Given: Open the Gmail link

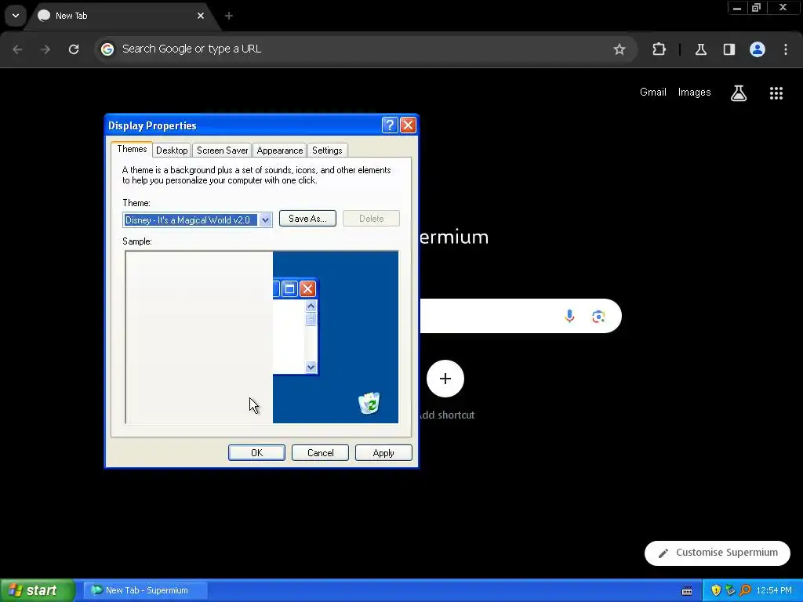Looking at the screenshot, I should (653, 92).
